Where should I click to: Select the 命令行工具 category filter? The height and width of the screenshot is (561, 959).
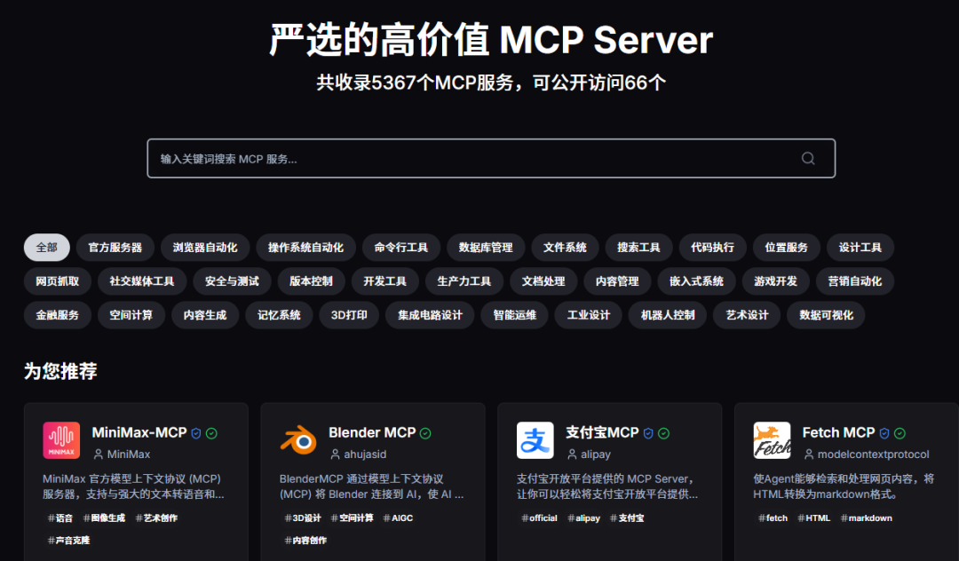(401, 248)
